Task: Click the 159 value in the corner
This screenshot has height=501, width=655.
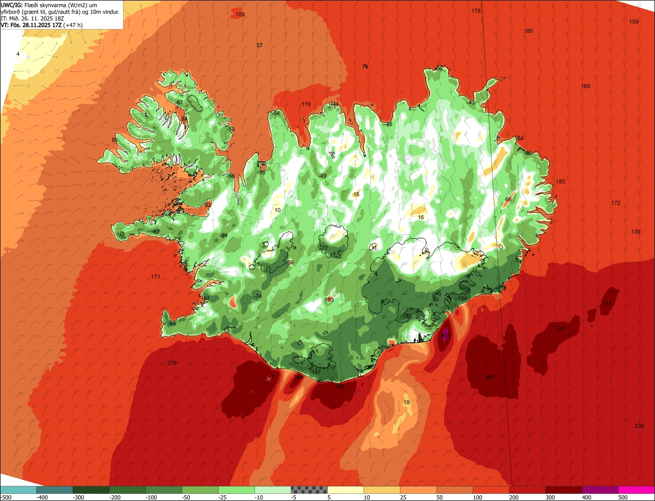Action: (634, 22)
